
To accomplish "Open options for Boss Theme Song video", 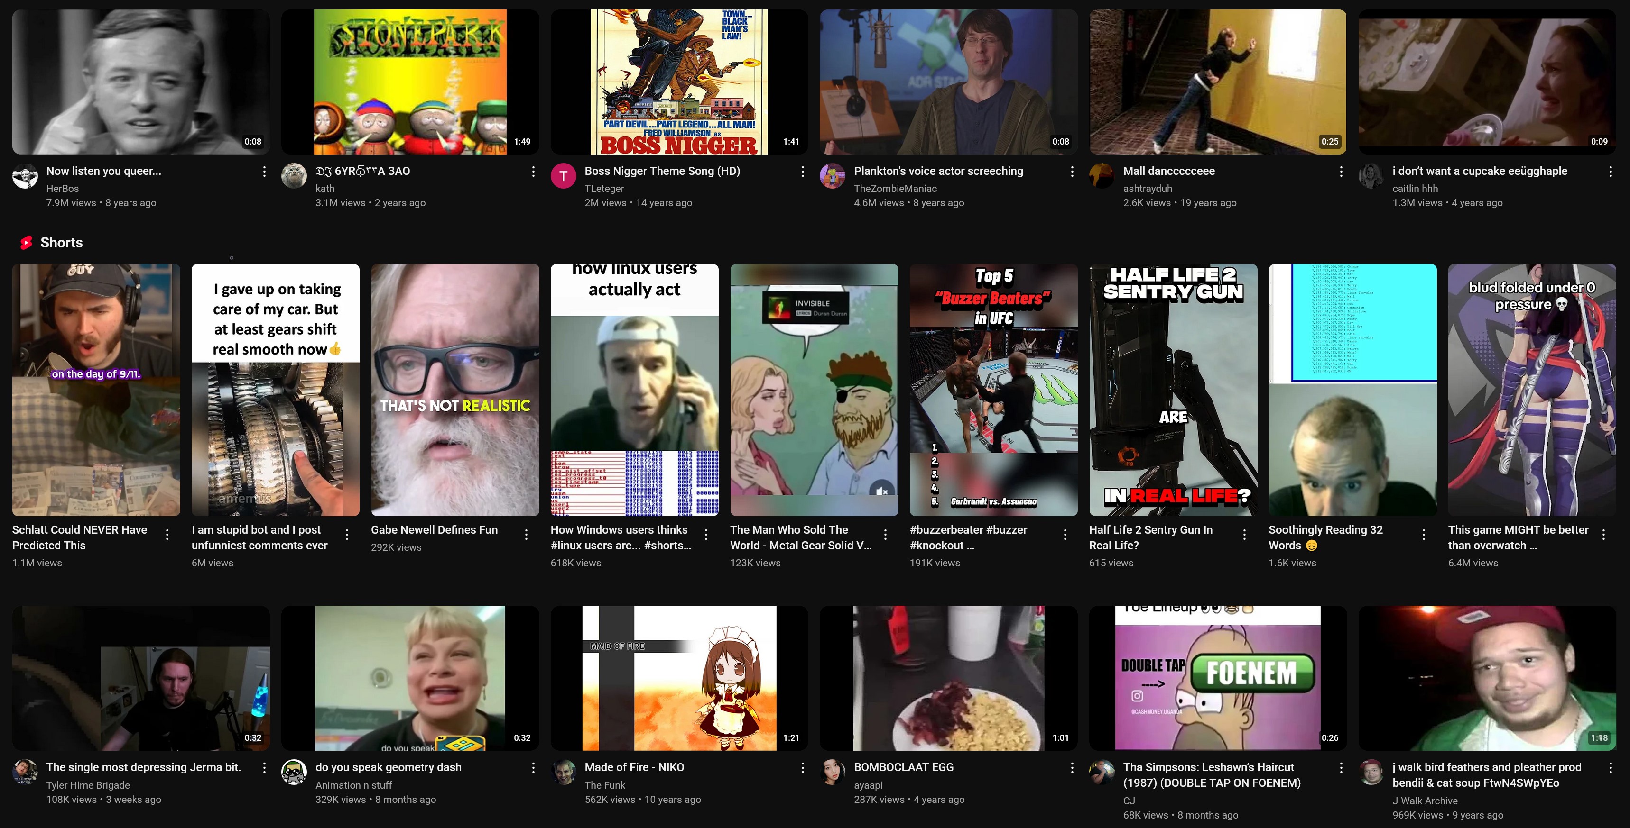I will click(802, 171).
